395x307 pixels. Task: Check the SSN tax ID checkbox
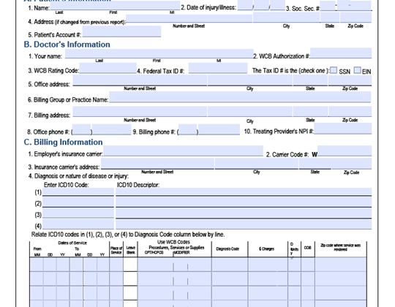pos(334,70)
